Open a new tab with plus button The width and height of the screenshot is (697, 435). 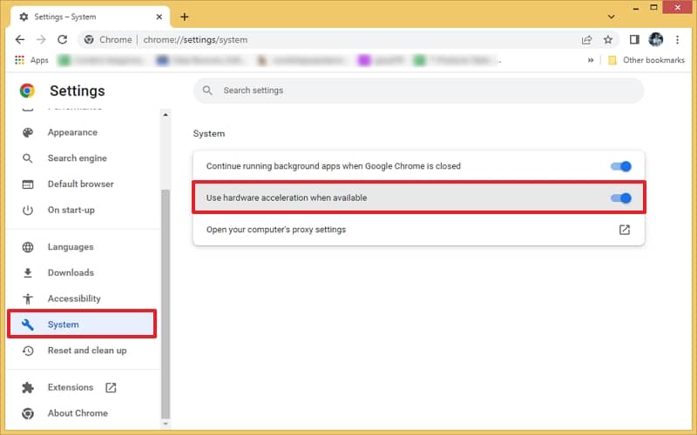184,17
